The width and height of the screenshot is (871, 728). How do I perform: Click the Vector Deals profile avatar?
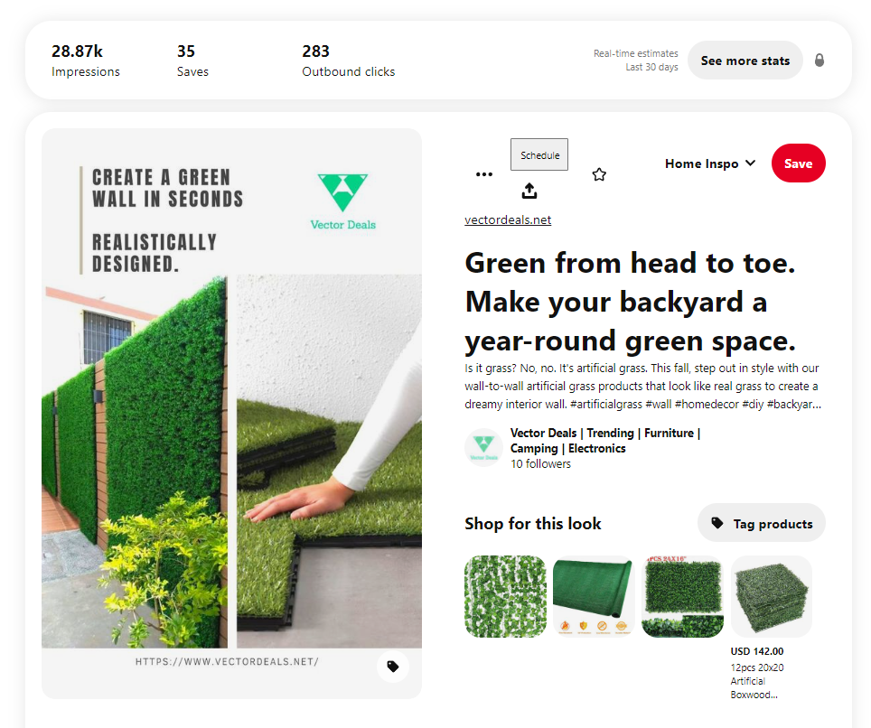click(483, 448)
